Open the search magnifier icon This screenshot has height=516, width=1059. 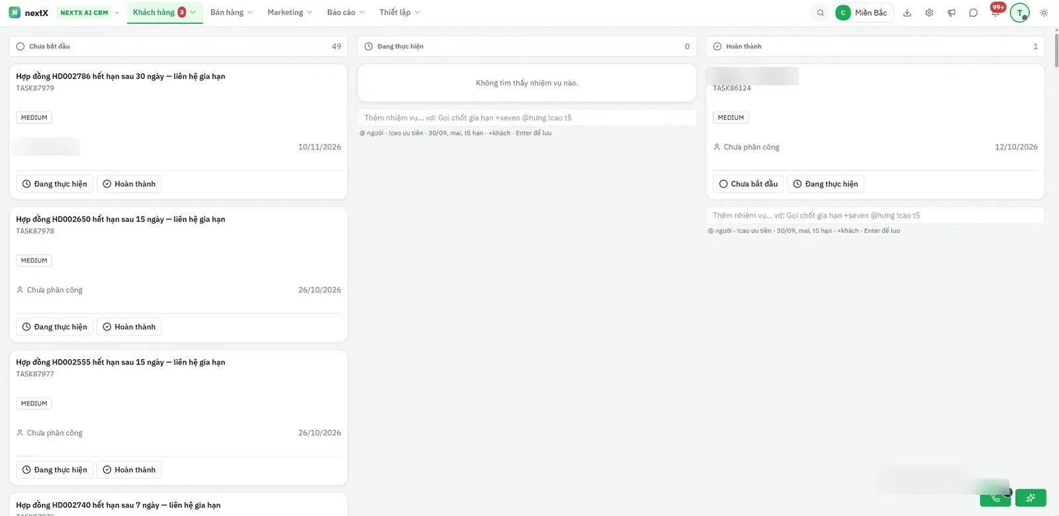point(821,13)
